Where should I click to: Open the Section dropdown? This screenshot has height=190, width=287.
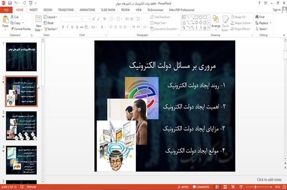pos(51,29)
